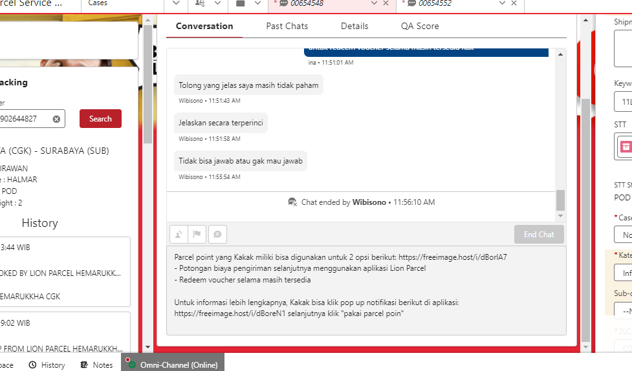Close chat tab 00654552
The height and width of the screenshot is (371, 632).
pyautogui.click(x=514, y=3)
